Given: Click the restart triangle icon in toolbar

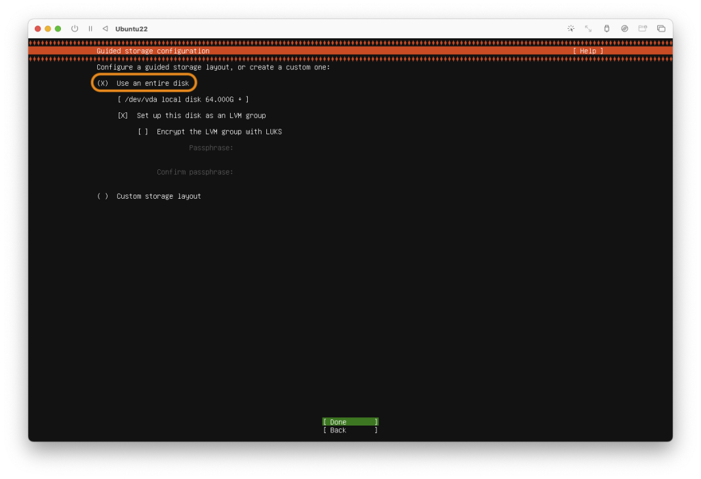Looking at the screenshot, I should 105,29.
